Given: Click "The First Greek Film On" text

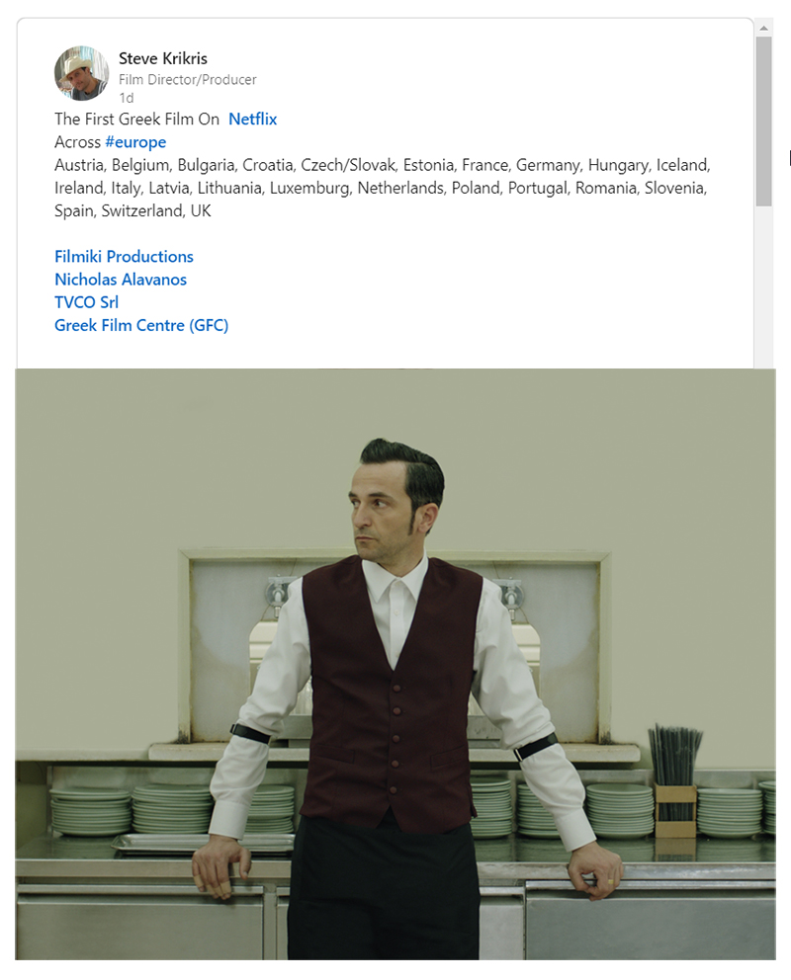Looking at the screenshot, I should pyautogui.click(x=136, y=119).
